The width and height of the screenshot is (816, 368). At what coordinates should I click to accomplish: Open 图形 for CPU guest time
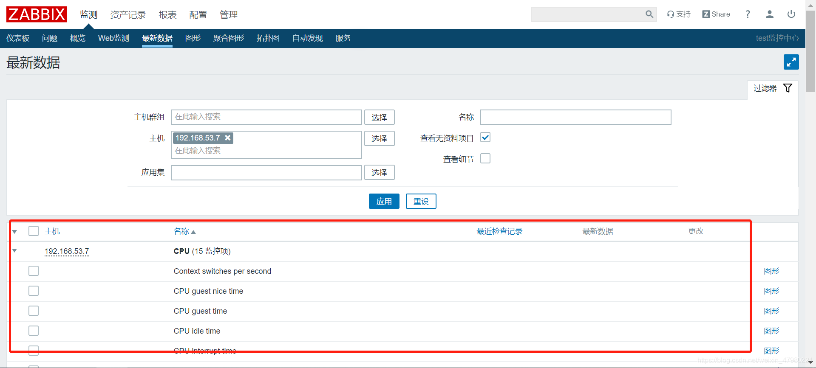(771, 311)
